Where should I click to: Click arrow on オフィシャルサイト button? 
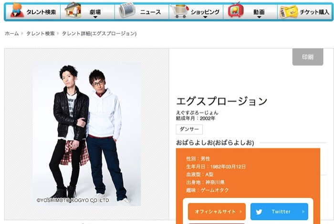click(241, 212)
